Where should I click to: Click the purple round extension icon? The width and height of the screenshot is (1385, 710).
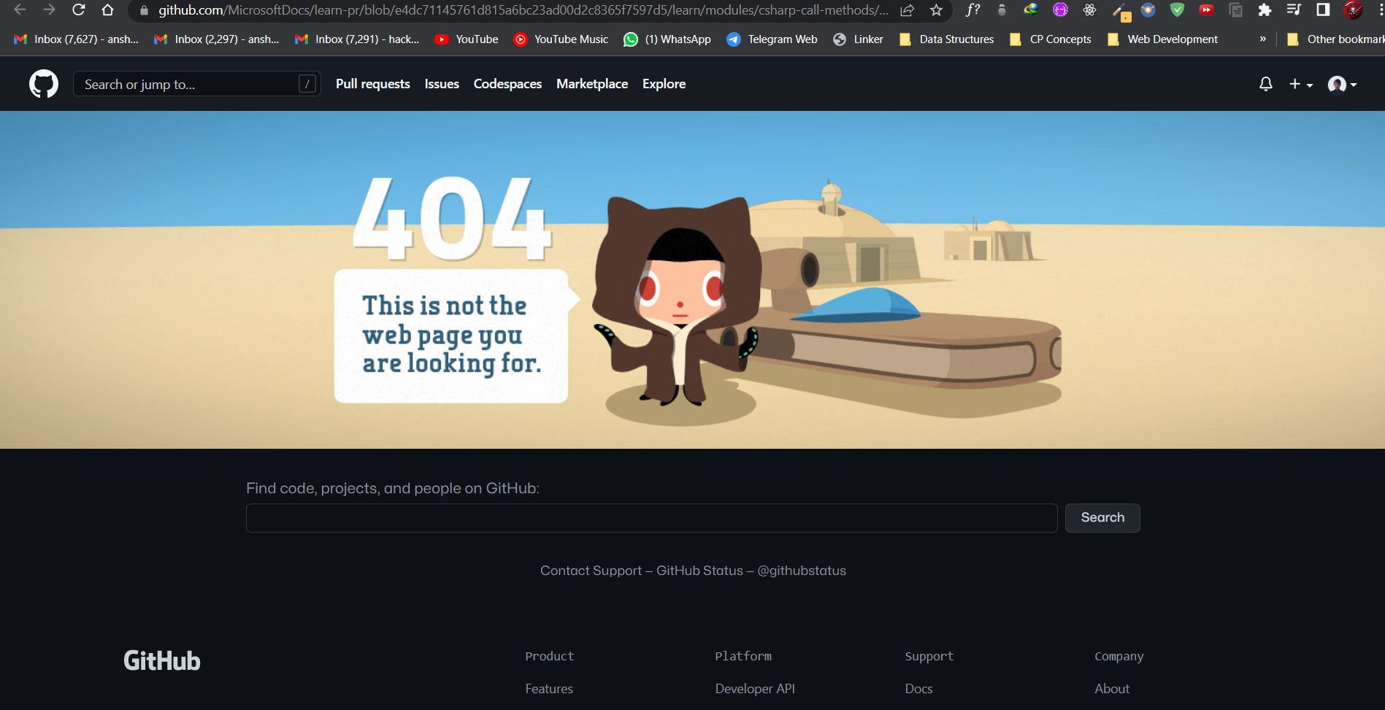point(1060,10)
